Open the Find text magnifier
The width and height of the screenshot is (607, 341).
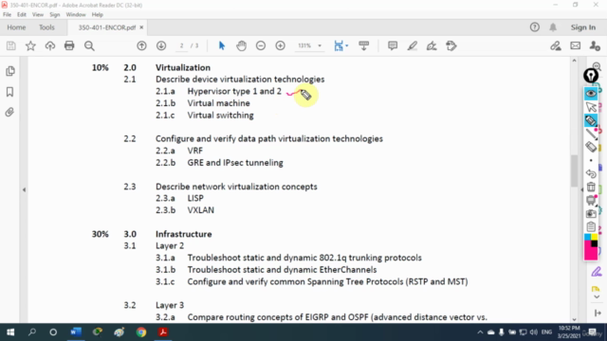pos(89,46)
